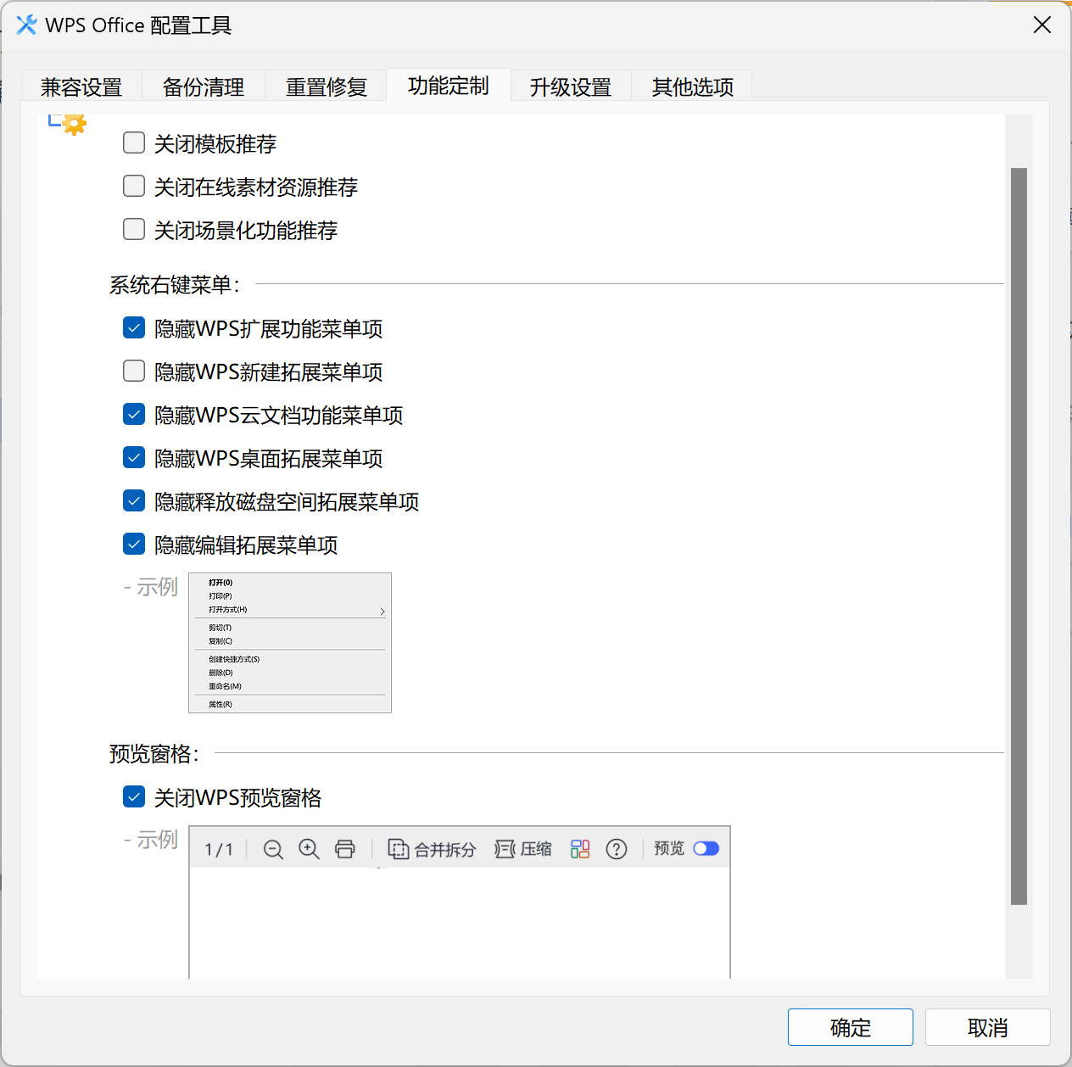Image resolution: width=1072 pixels, height=1067 pixels.
Task: Click the vertical scrollbar thumb
Action: point(1019,534)
